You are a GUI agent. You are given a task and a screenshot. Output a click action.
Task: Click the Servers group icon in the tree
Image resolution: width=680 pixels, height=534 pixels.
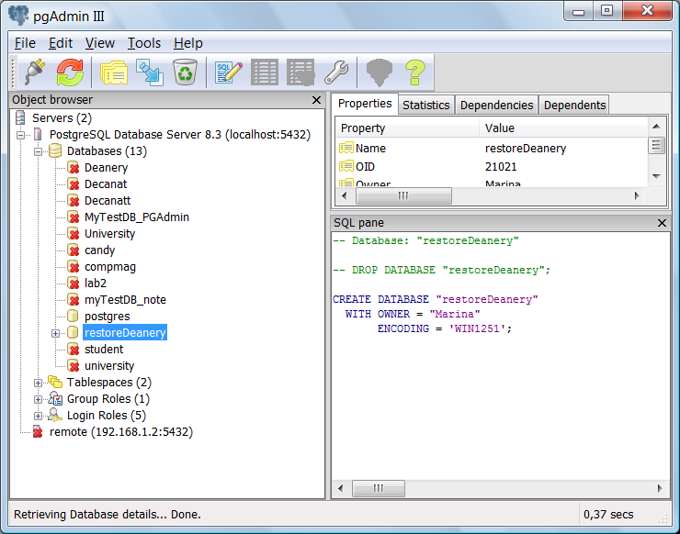point(20,117)
